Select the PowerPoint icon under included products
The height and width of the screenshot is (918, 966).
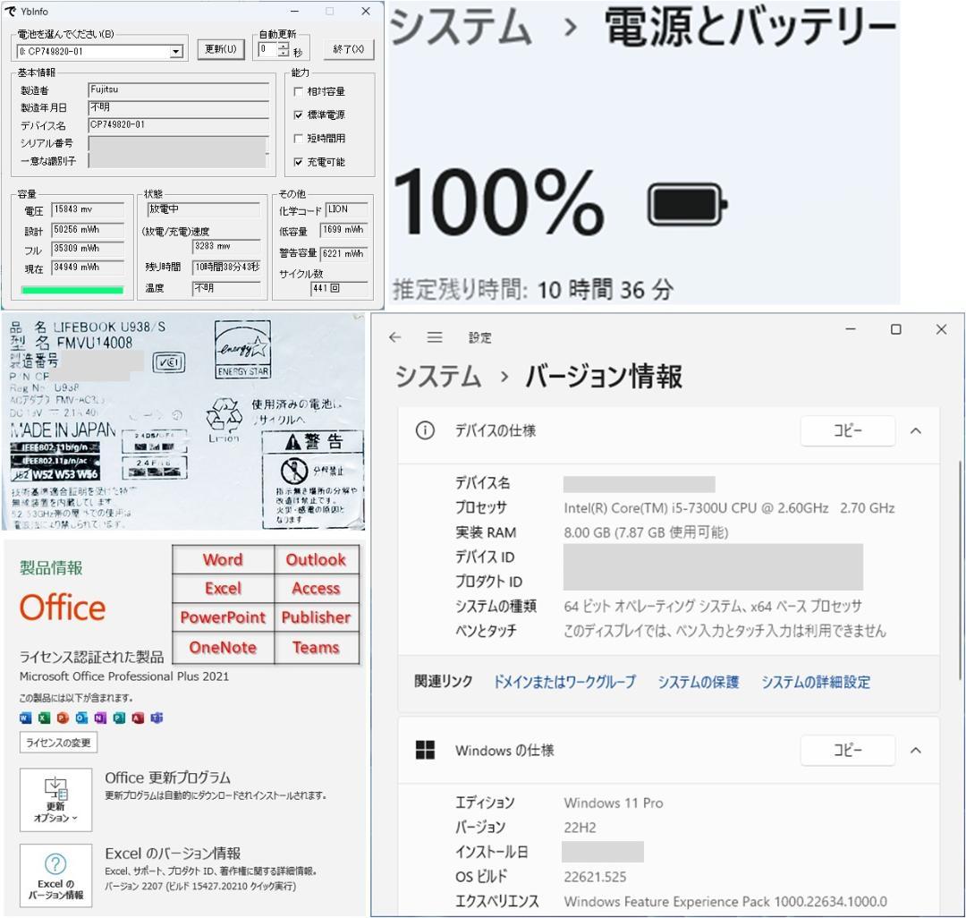(x=64, y=718)
